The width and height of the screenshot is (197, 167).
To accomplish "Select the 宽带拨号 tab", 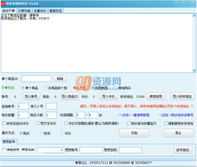I will pos(9,142).
